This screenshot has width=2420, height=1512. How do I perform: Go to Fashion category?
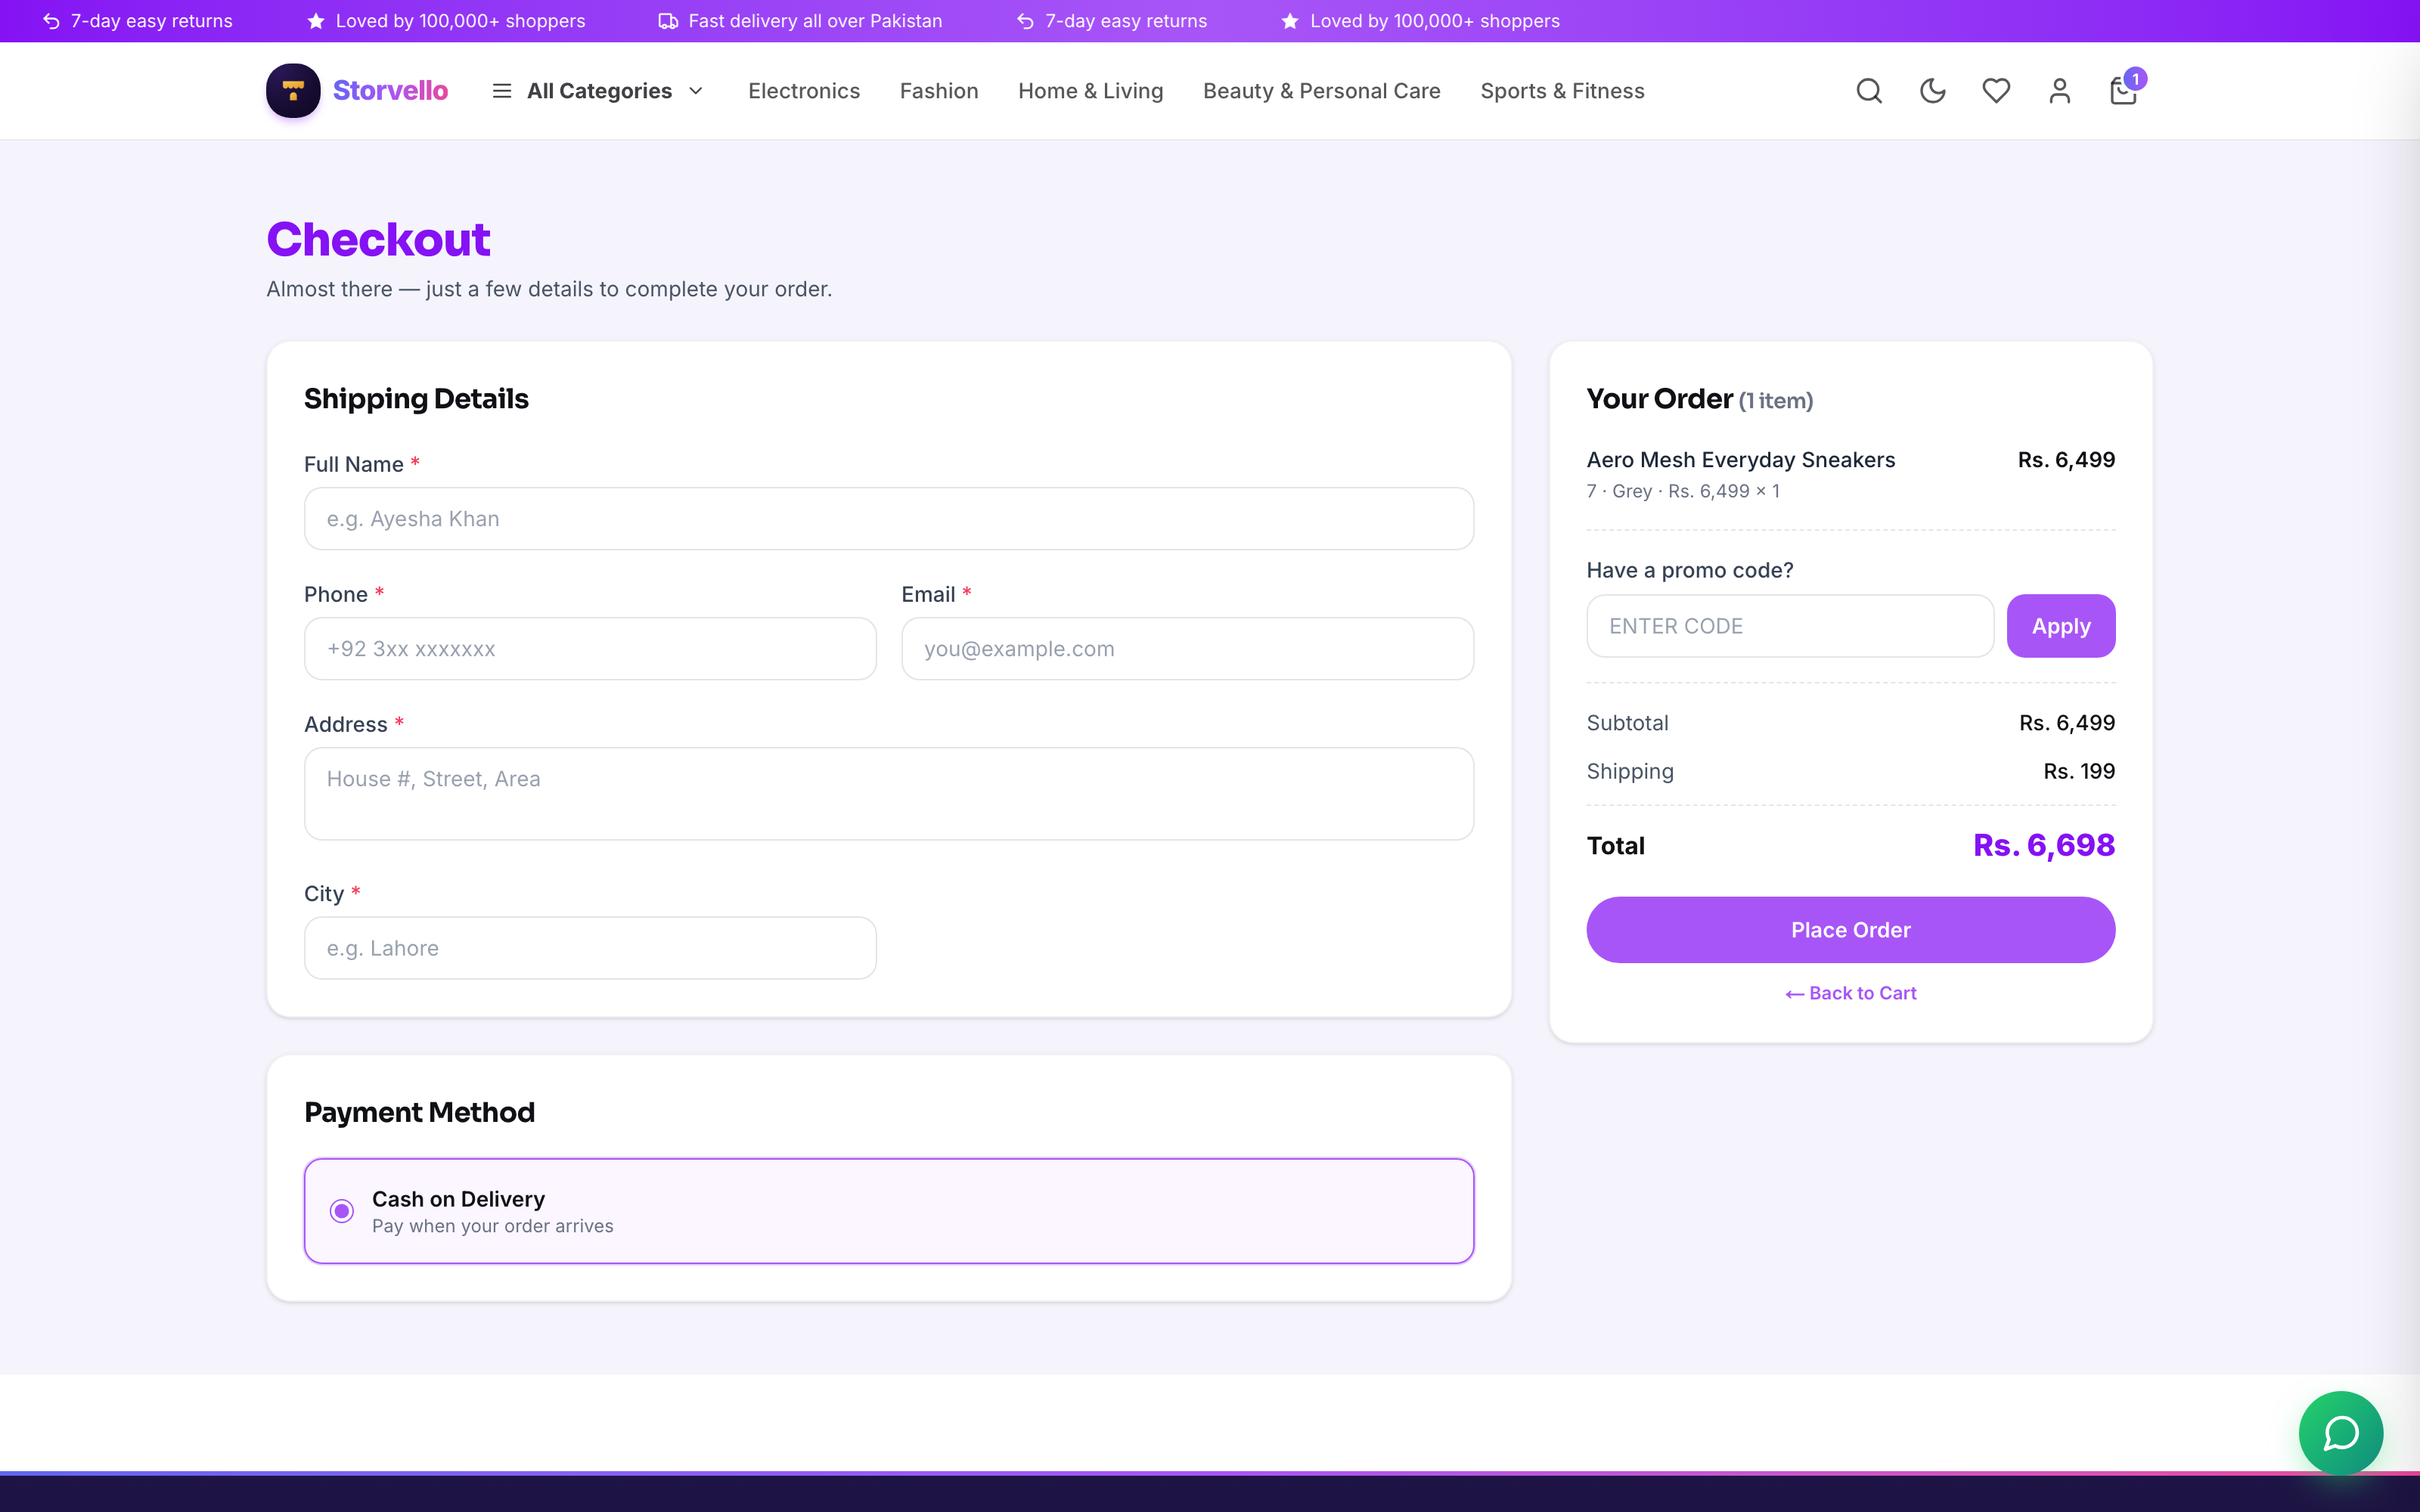click(939, 91)
